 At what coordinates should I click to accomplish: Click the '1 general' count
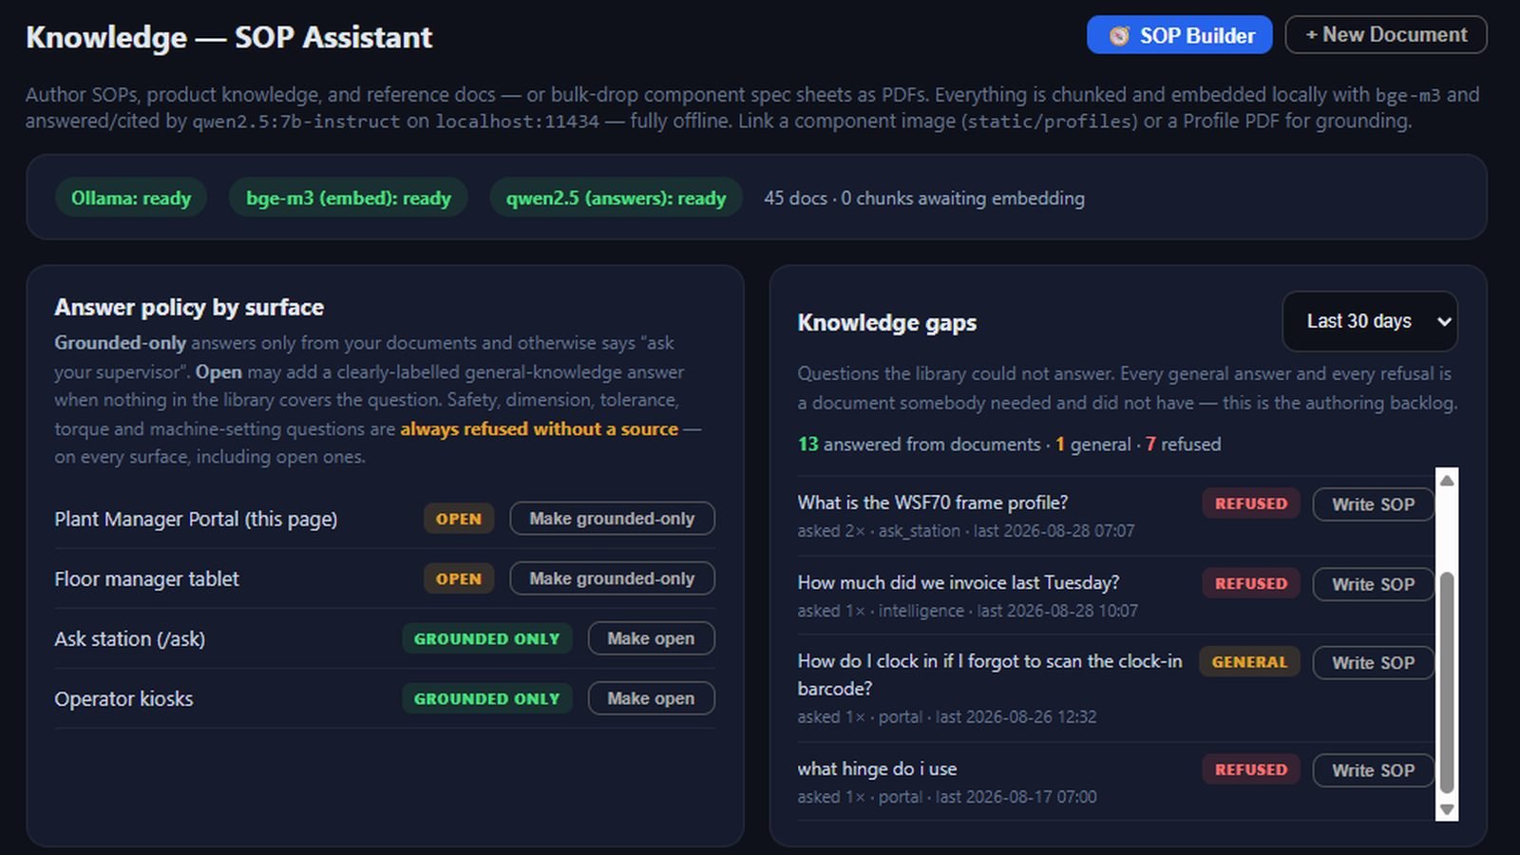pos(1092,444)
